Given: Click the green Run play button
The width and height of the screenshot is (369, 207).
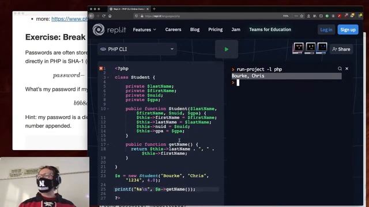Looking at the screenshot, I should coord(226,49).
